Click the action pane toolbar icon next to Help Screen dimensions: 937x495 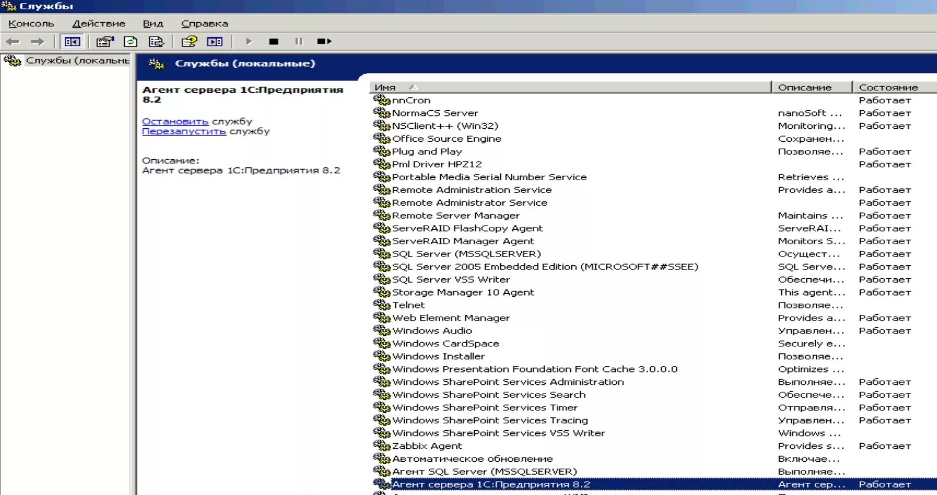coord(215,41)
